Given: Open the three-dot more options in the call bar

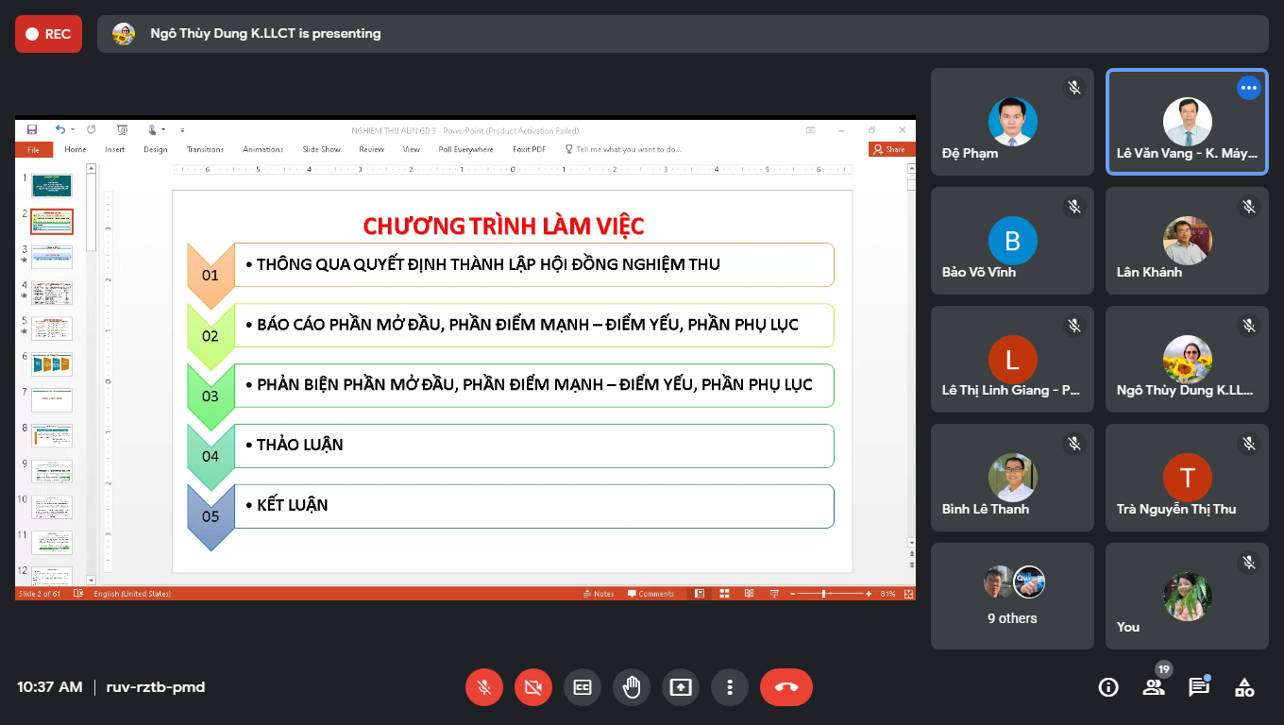Looking at the screenshot, I should (x=730, y=687).
